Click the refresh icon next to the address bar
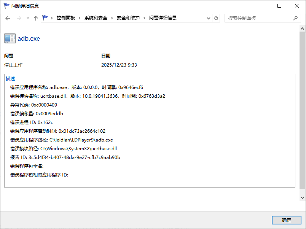306x229 pixels. tap(216, 18)
